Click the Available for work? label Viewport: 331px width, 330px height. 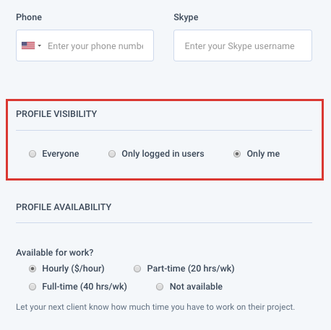[x=55, y=253]
